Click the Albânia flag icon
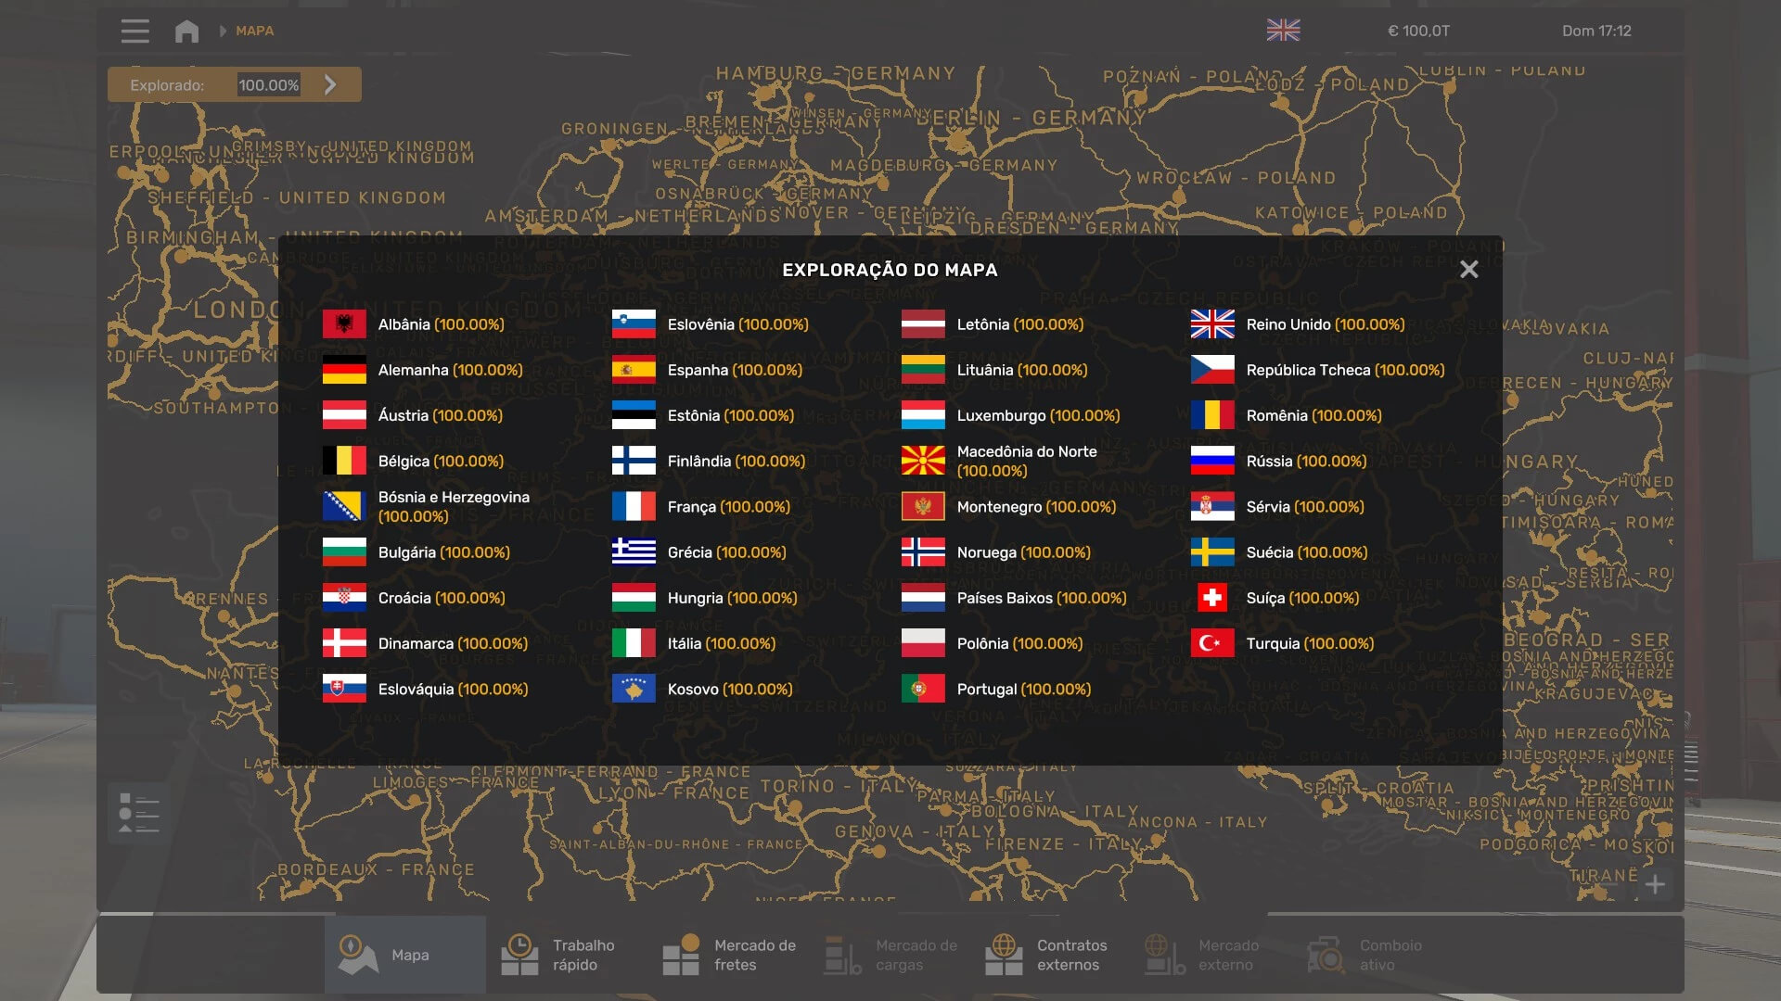The width and height of the screenshot is (1781, 1001). [344, 324]
